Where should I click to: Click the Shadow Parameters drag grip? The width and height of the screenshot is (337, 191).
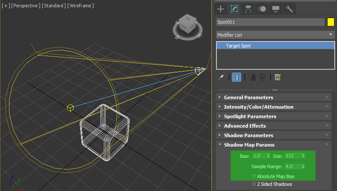(x=327, y=135)
